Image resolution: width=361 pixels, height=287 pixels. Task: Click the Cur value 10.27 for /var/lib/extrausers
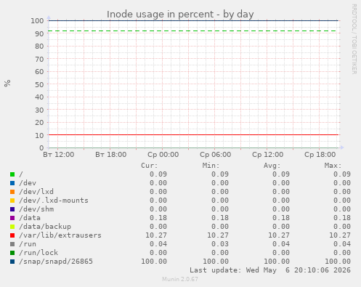(156, 235)
